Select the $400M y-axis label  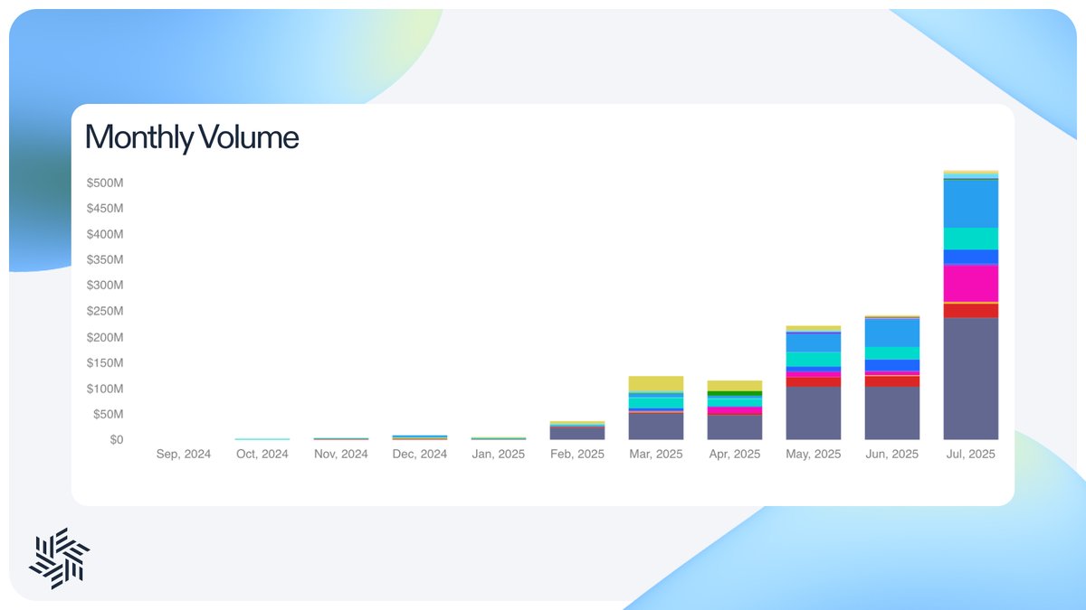105,234
